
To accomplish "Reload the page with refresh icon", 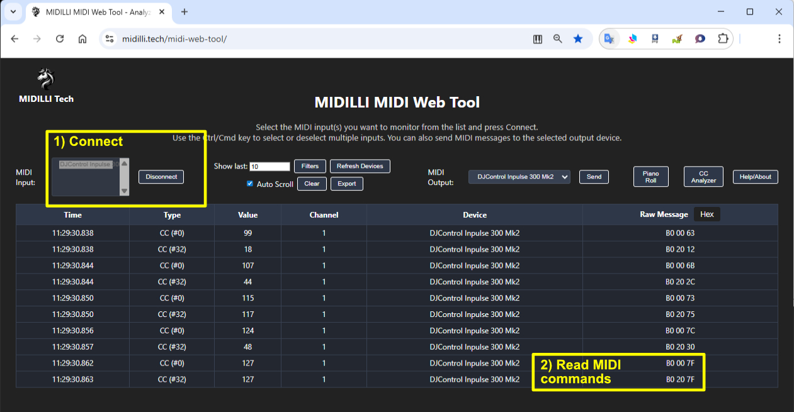I will pos(60,39).
